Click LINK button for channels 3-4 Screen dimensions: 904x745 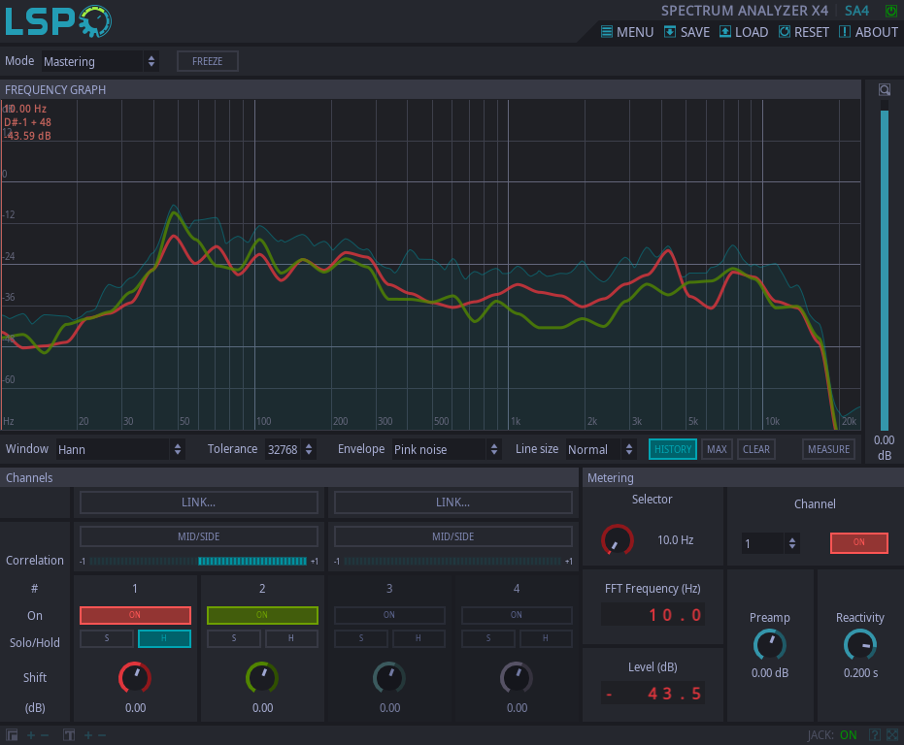click(453, 502)
